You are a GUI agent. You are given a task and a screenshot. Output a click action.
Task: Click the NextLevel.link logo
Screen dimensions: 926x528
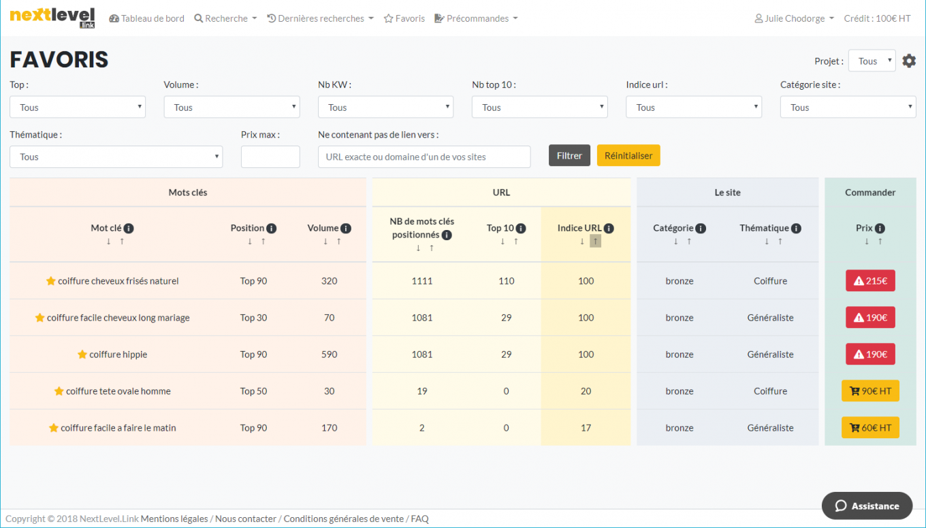click(52, 18)
